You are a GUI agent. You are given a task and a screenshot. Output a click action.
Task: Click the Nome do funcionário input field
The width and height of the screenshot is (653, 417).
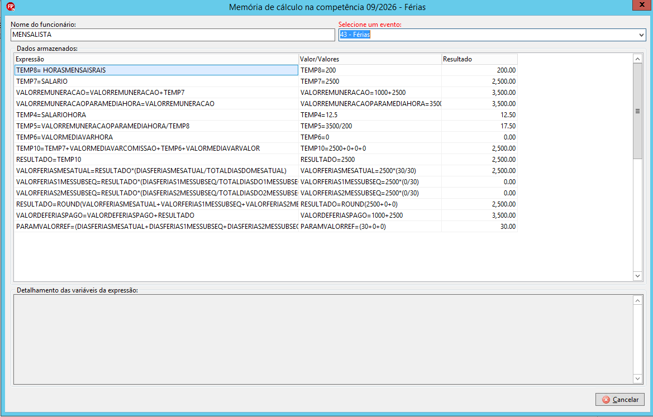coord(173,35)
